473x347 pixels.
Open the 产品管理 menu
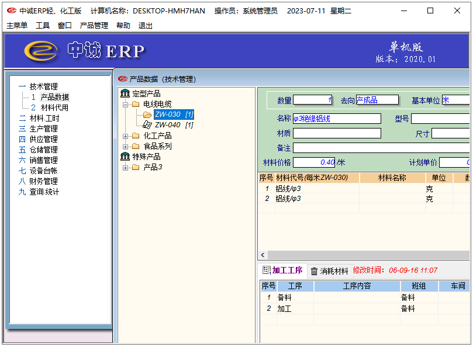click(x=94, y=26)
